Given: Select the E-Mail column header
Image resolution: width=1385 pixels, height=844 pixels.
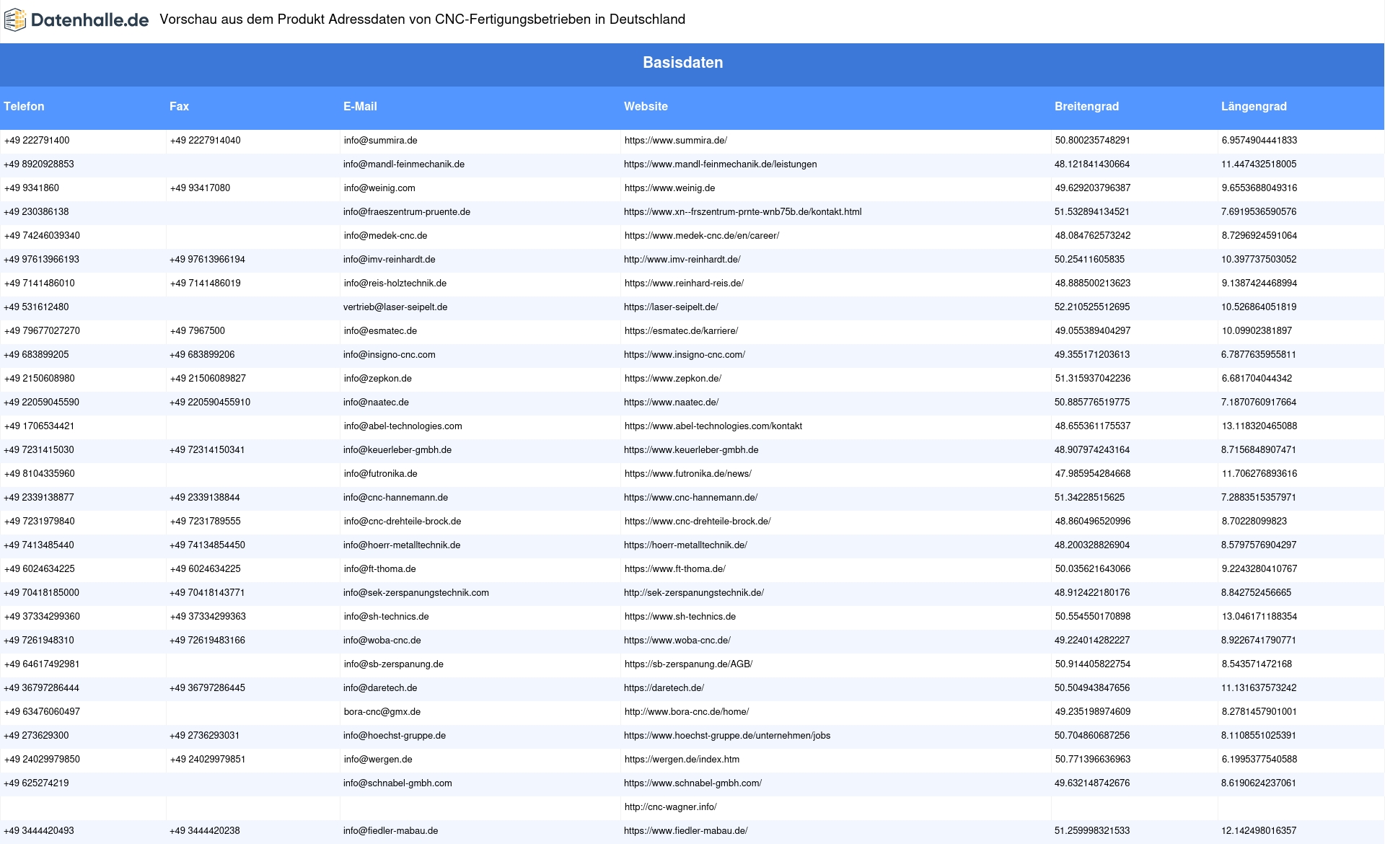Looking at the screenshot, I should 360,106.
